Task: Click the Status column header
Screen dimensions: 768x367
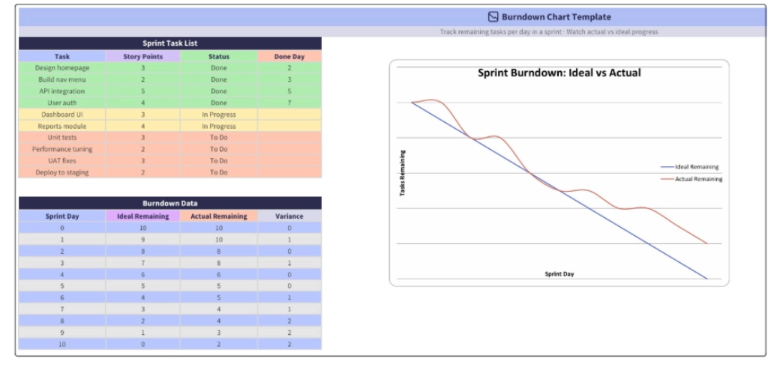Action: tap(219, 56)
